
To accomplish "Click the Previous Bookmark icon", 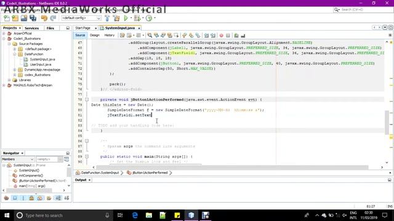I will [x=185, y=36].
